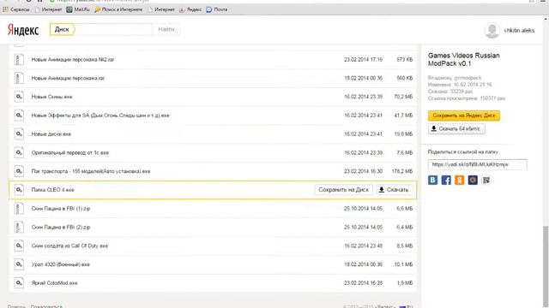Click file name Папка CLEO 4.exe
The width and height of the screenshot is (549, 308).
(x=53, y=190)
